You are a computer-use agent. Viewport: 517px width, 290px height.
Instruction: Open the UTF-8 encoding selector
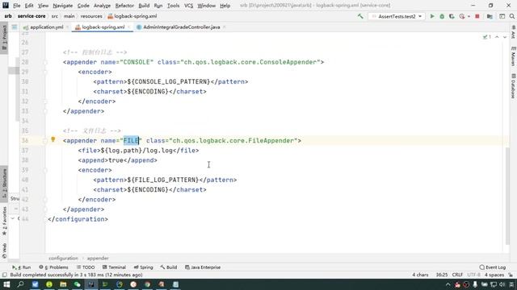[474, 275]
